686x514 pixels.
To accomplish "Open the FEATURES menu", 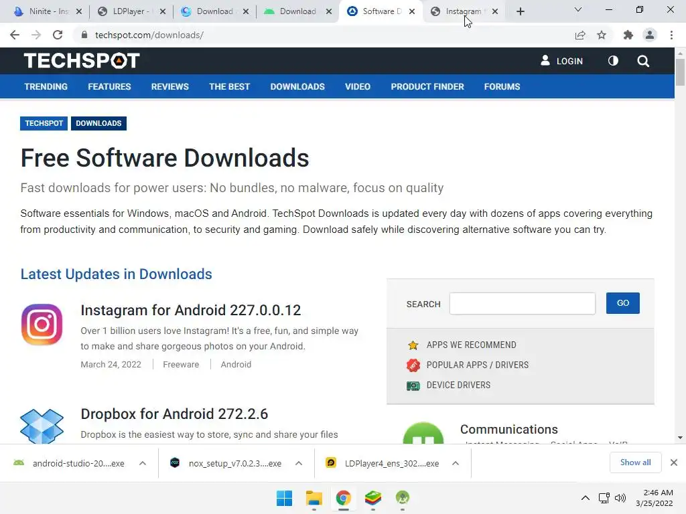I will pos(109,86).
